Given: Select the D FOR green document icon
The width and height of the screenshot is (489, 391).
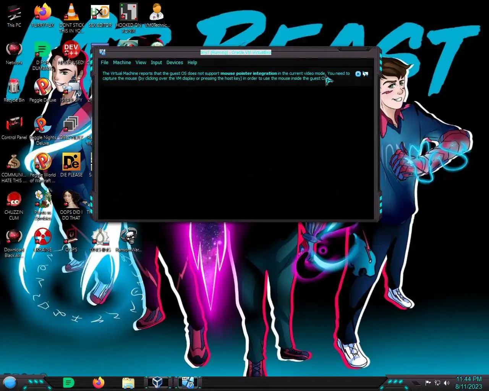Looking at the screenshot, I should click(42, 56).
